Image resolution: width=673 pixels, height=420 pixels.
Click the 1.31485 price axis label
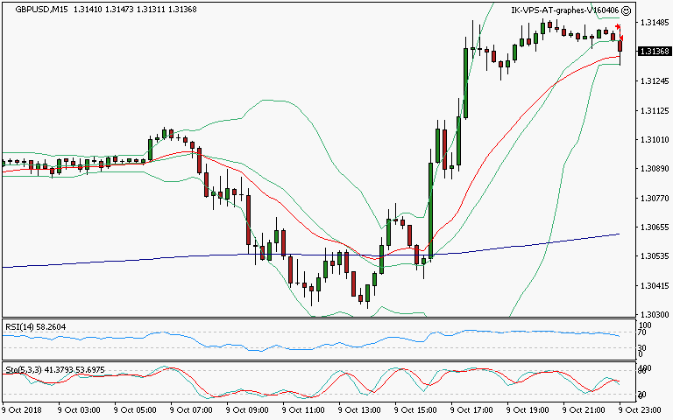click(654, 23)
